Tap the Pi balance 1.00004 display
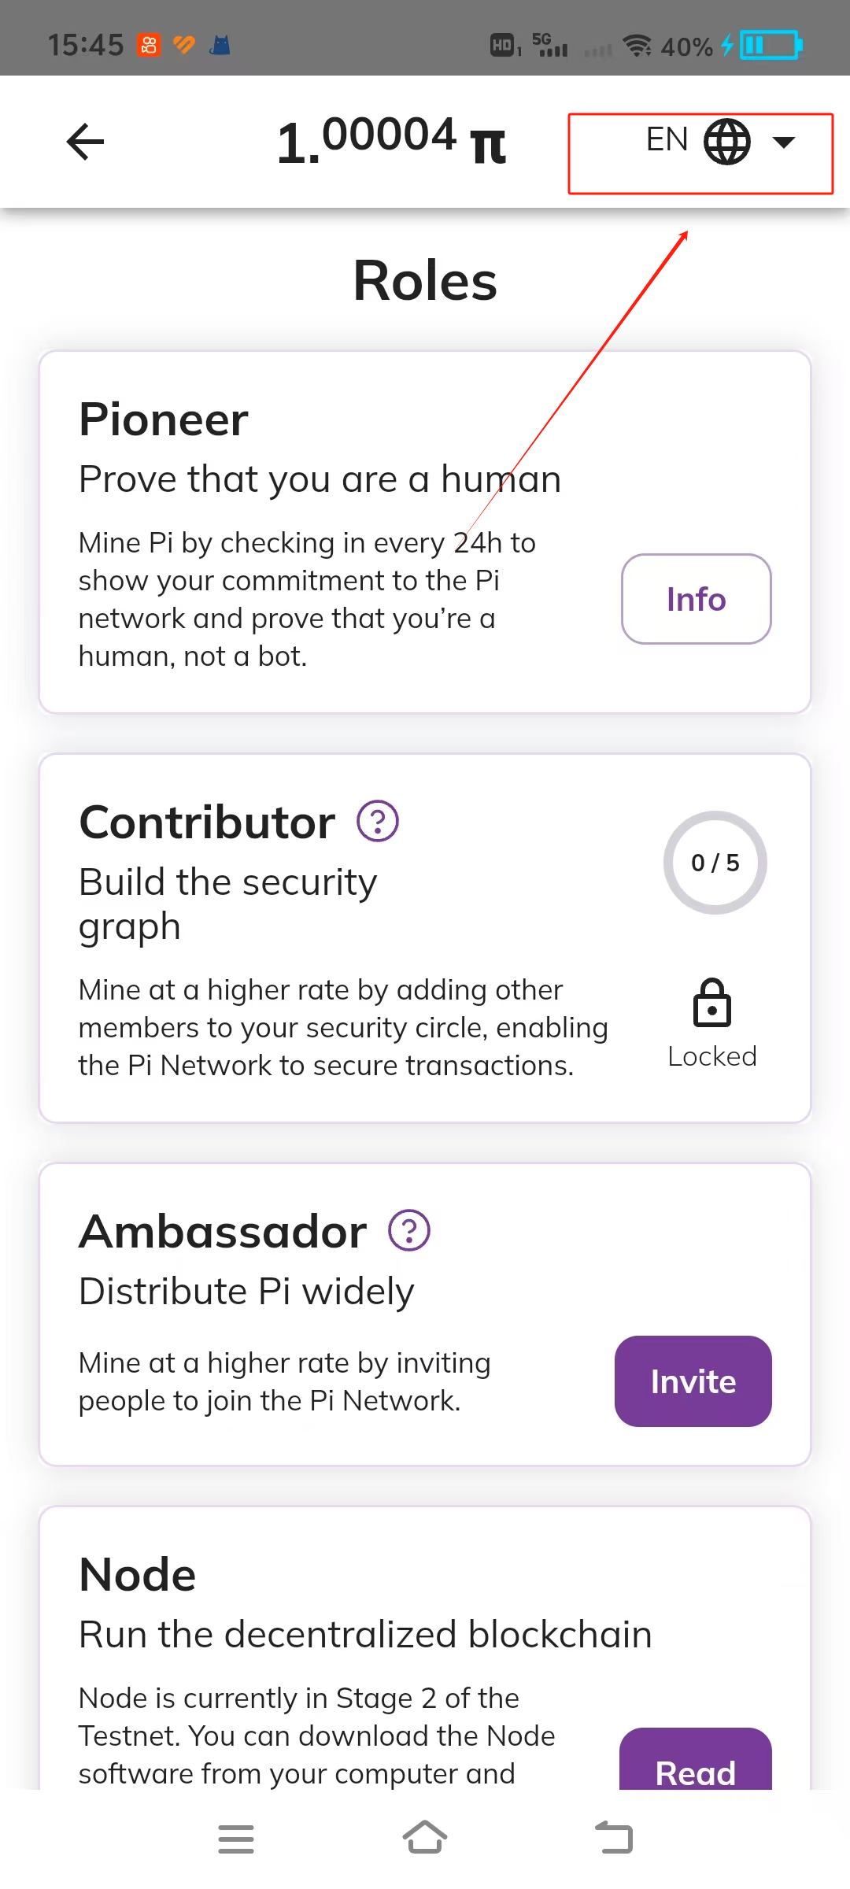 (391, 140)
